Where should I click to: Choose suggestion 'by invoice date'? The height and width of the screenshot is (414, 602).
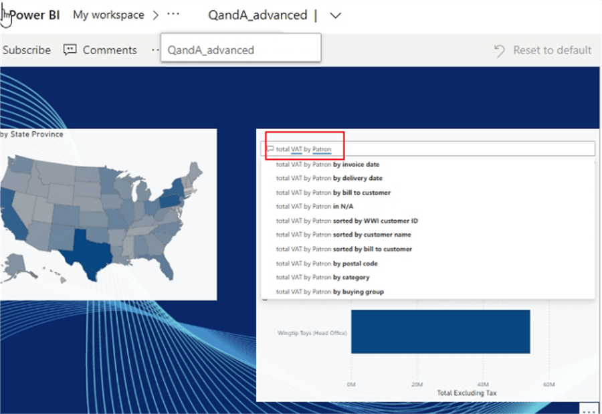pos(428,165)
